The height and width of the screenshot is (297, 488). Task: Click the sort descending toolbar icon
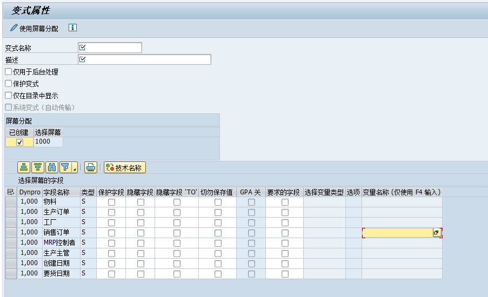point(38,167)
